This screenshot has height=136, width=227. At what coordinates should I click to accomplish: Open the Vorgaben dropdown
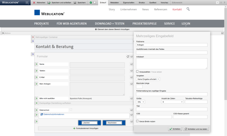148,79
